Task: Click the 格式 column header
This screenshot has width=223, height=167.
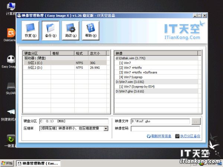Action: tap(81, 53)
